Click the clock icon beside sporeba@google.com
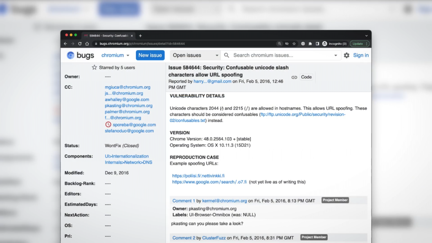The height and width of the screenshot is (243, 432). pos(108,124)
